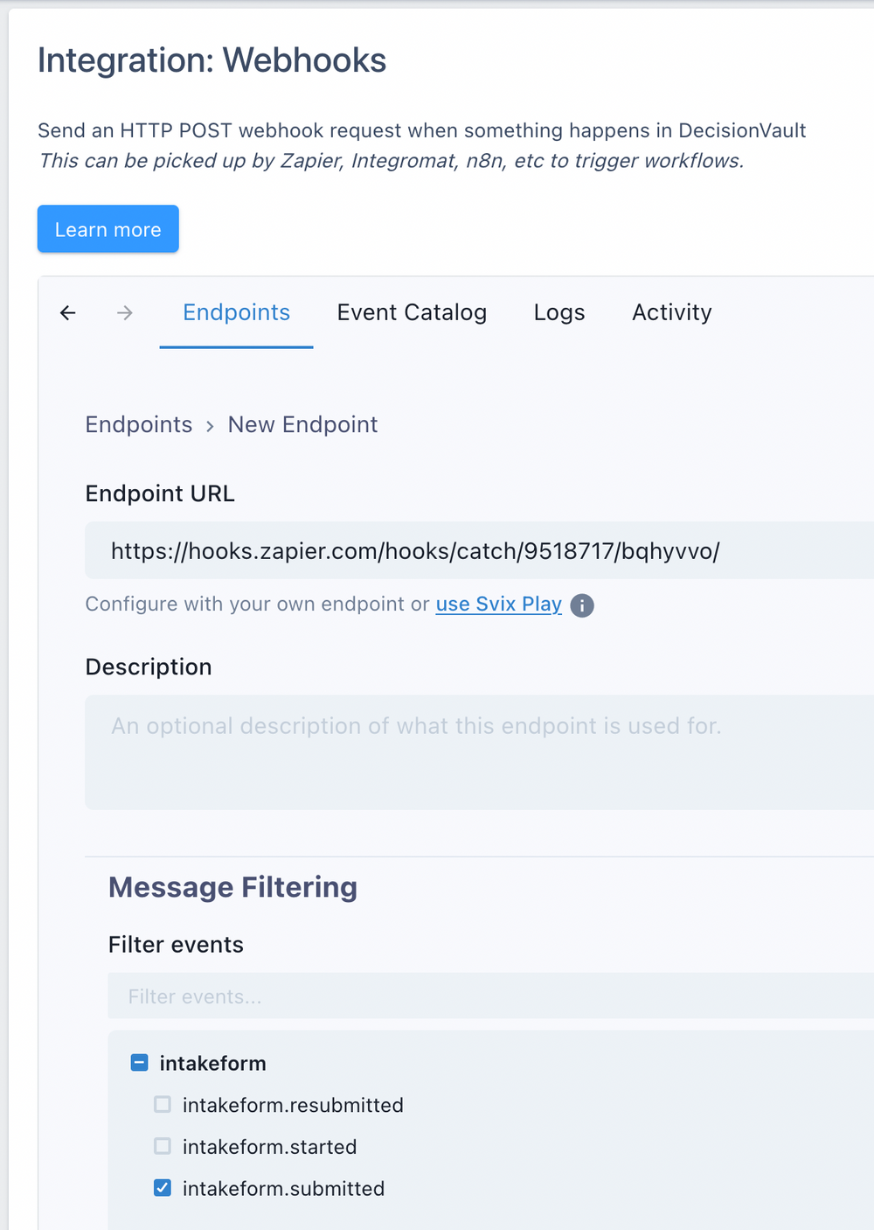Click the chevron in the Endpoints breadcrumb
Viewport: 874px width, 1230px height.
pyautogui.click(x=210, y=426)
